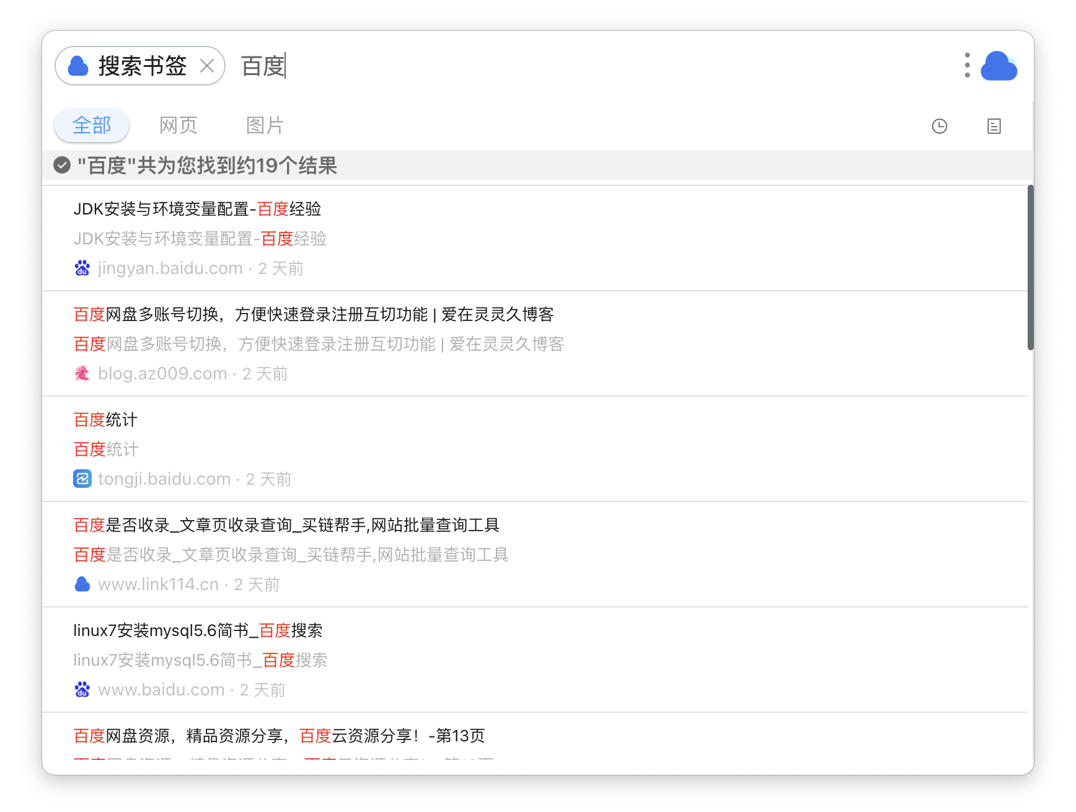Open 百度网盘资源，精品资源分享 result title
1076x812 pixels.
(x=279, y=736)
